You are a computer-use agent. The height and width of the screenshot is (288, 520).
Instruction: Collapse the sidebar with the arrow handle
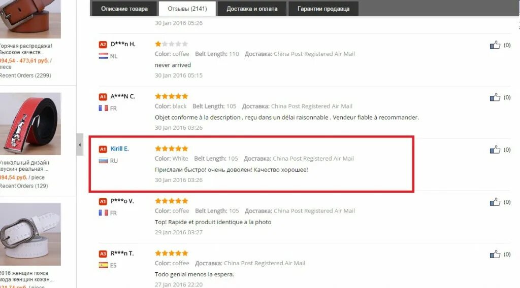(x=80, y=145)
